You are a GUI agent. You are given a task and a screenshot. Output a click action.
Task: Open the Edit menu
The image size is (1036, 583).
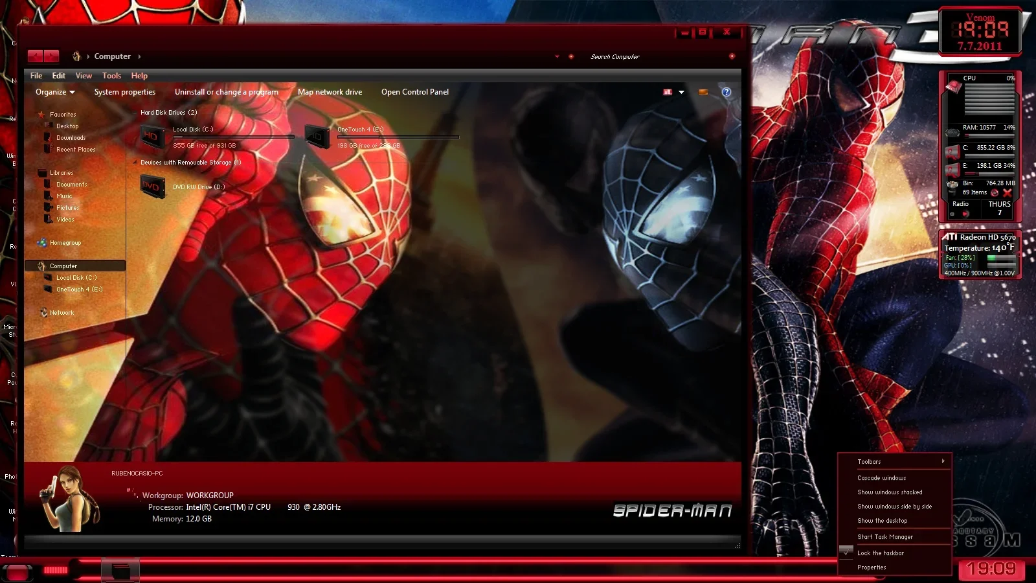coord(58,76)
